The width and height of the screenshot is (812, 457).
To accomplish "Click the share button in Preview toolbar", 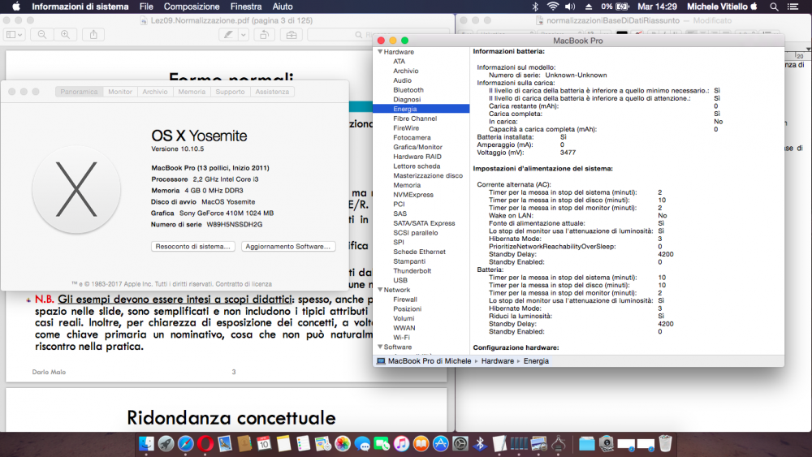I will [93, 35].
